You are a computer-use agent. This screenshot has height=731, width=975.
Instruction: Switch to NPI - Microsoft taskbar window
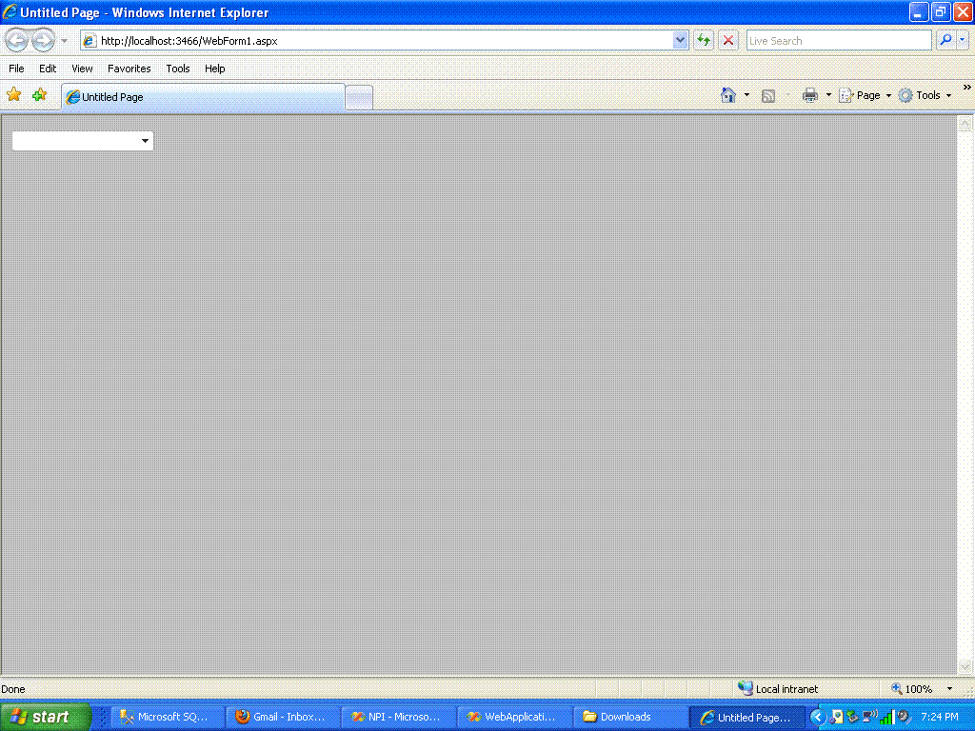coord(397,717)
